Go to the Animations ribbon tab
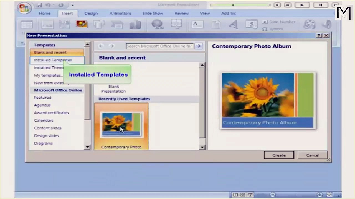The width and height of the screenshot is (355, 199). point(120,13)
